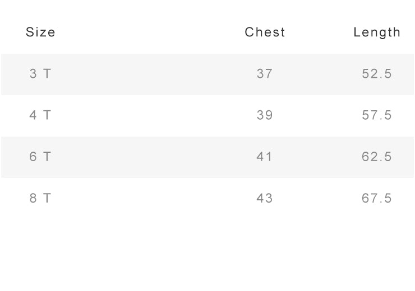Click length value 62.5
This screenshot has width=415, height=291.
pos(377,157)
